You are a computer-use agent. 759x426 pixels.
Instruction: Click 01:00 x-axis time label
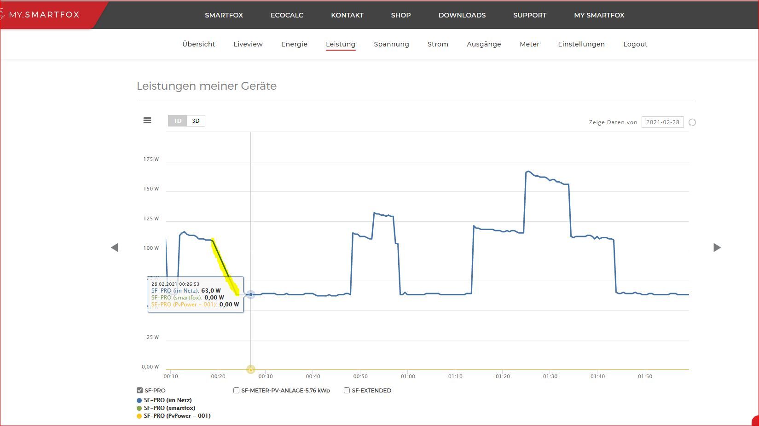click(x=408, y=376)
